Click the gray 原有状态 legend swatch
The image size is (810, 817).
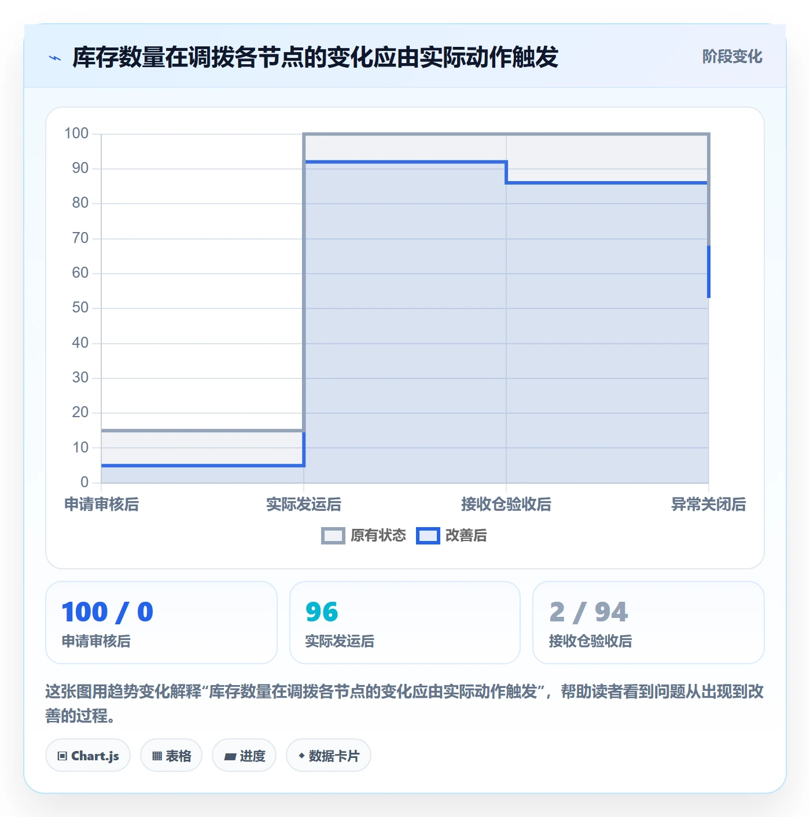(x=333, y=536)
